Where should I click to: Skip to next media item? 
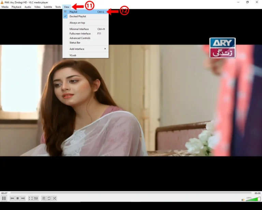point(23,198)
